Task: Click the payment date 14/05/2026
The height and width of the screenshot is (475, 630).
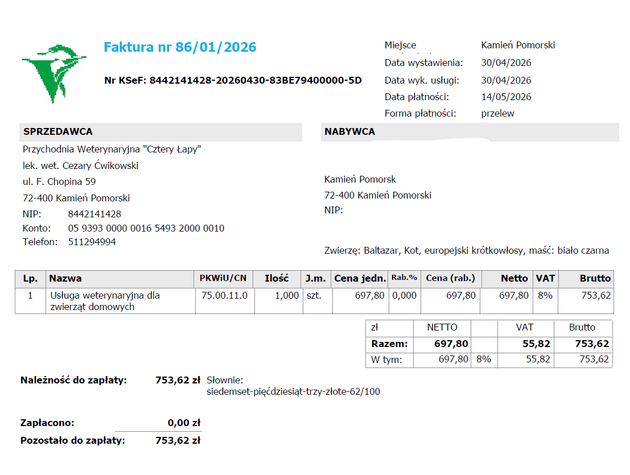Action: [x=507, y=97]
